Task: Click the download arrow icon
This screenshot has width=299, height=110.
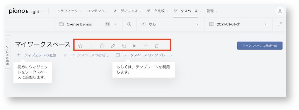Action: 91,46
